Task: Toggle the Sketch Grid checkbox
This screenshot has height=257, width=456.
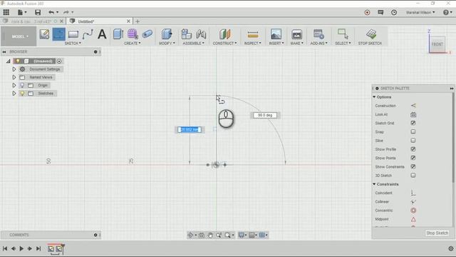Action: point(413,123)
